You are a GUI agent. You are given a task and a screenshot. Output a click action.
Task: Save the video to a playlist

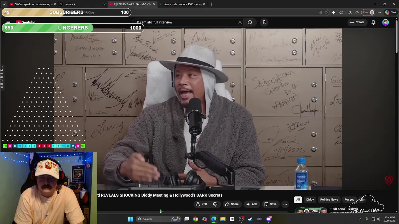point(270,204)
